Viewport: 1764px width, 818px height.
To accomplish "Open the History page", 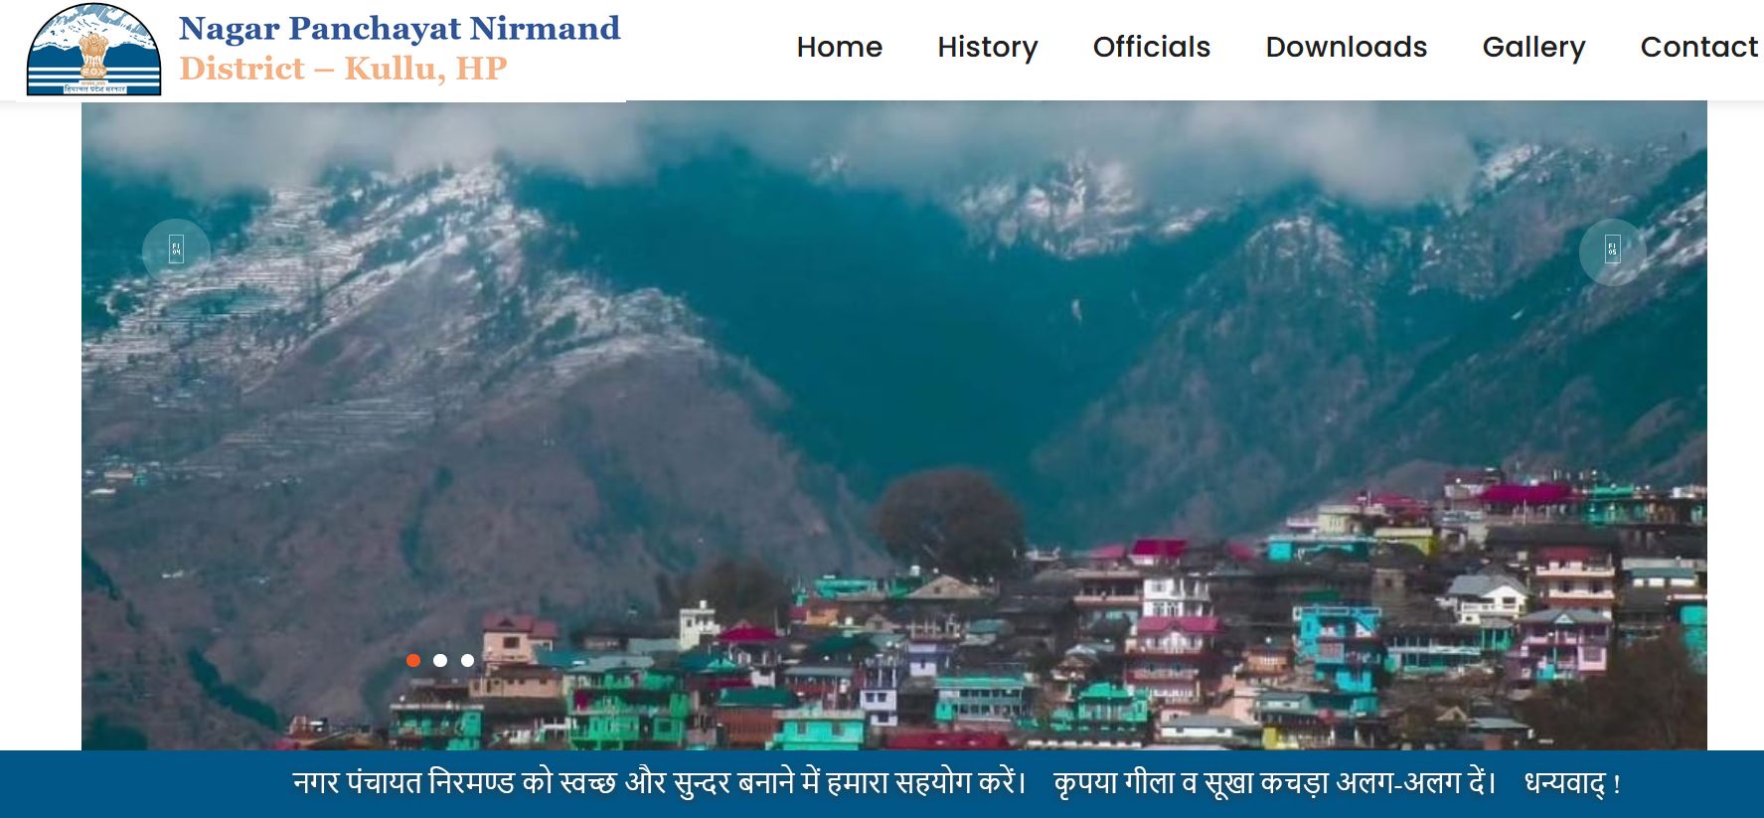I will 988,47.
